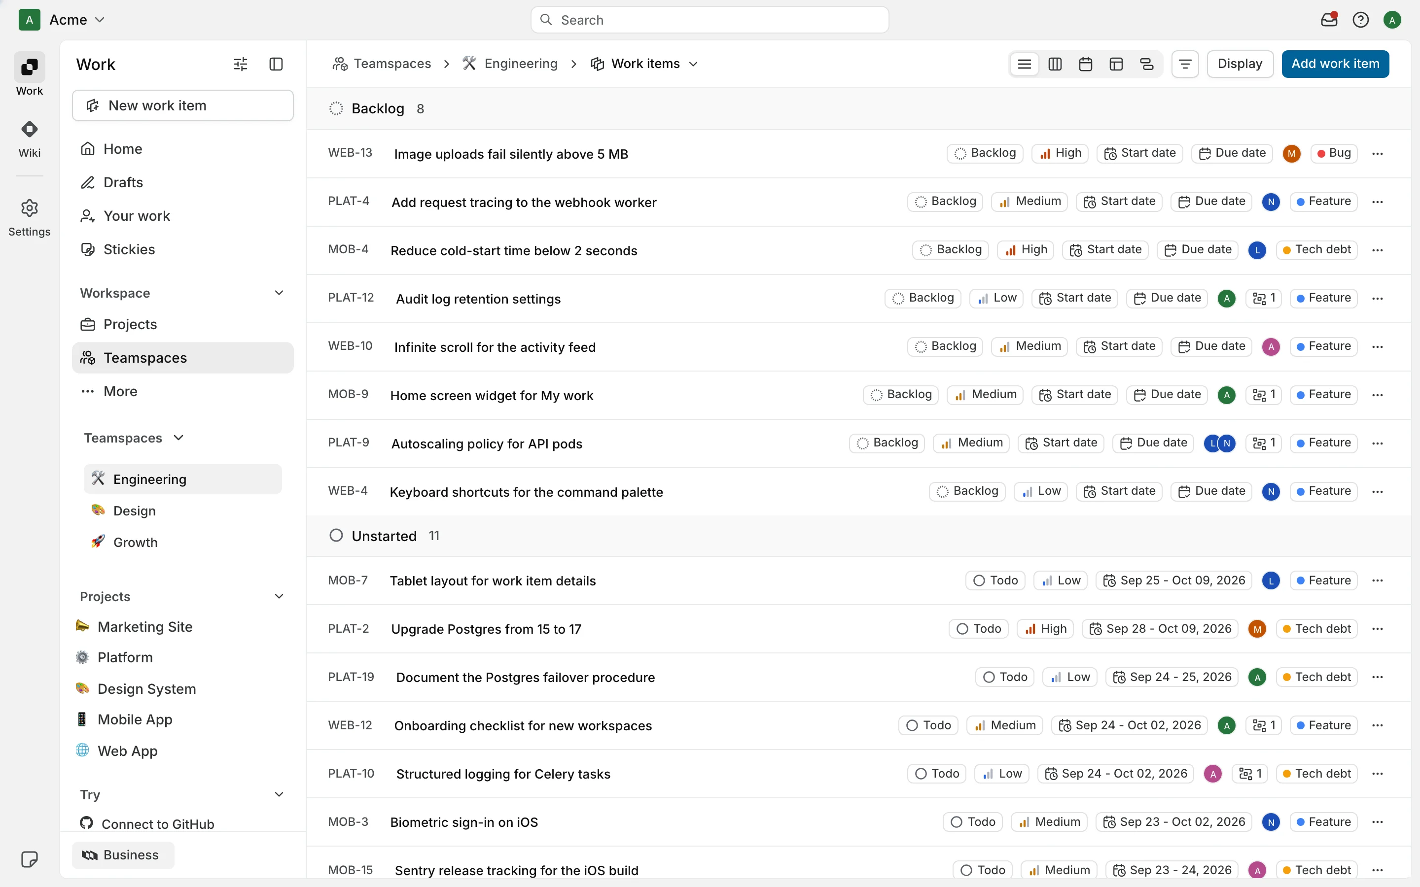
Task: Open sidebar preferences sliders icon
Action: click(x=241, y=64)
